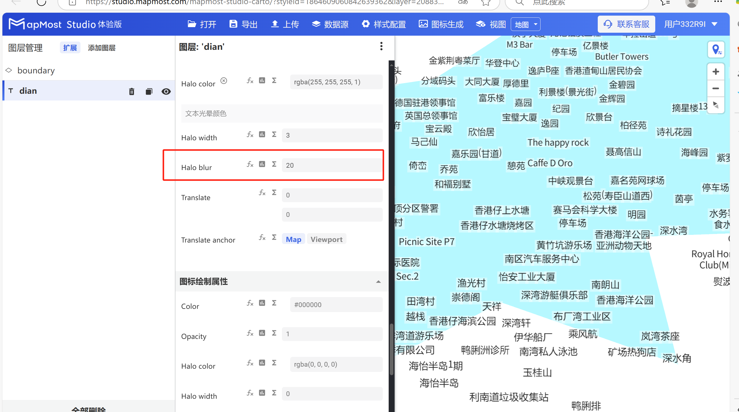
Task: Delete the dian layer with trash icon
Action: (132, 91)
